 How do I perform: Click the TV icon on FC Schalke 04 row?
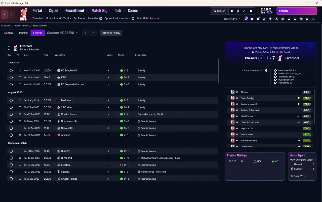coord(20,71)
